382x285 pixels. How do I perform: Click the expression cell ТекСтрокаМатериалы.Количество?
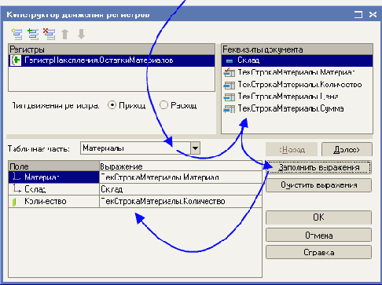click(x=181, y=201)
